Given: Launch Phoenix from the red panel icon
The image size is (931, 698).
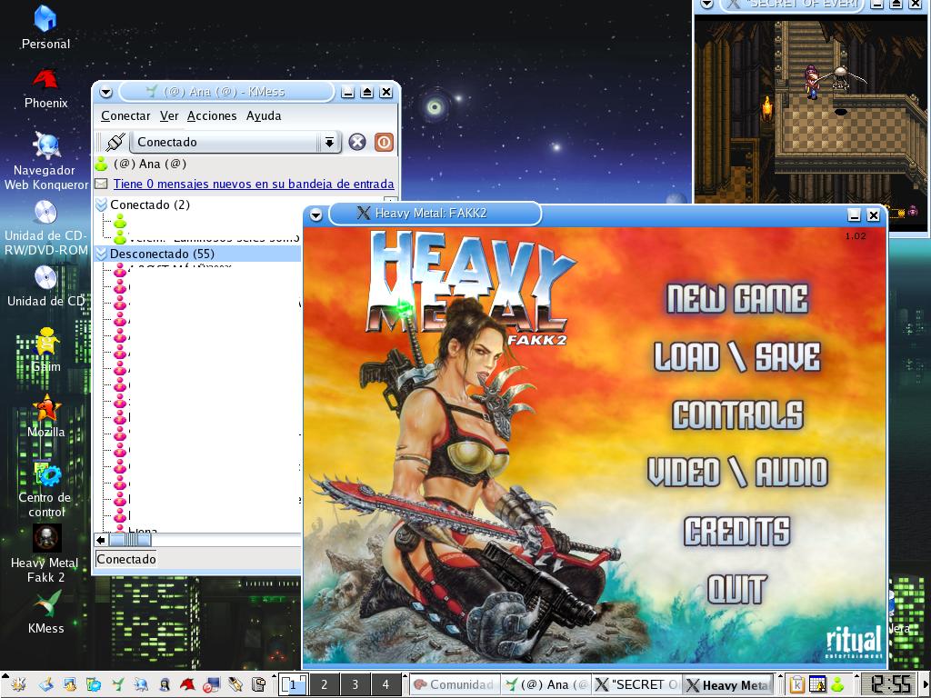Looking at the screenshot, I should click(187, 684).
